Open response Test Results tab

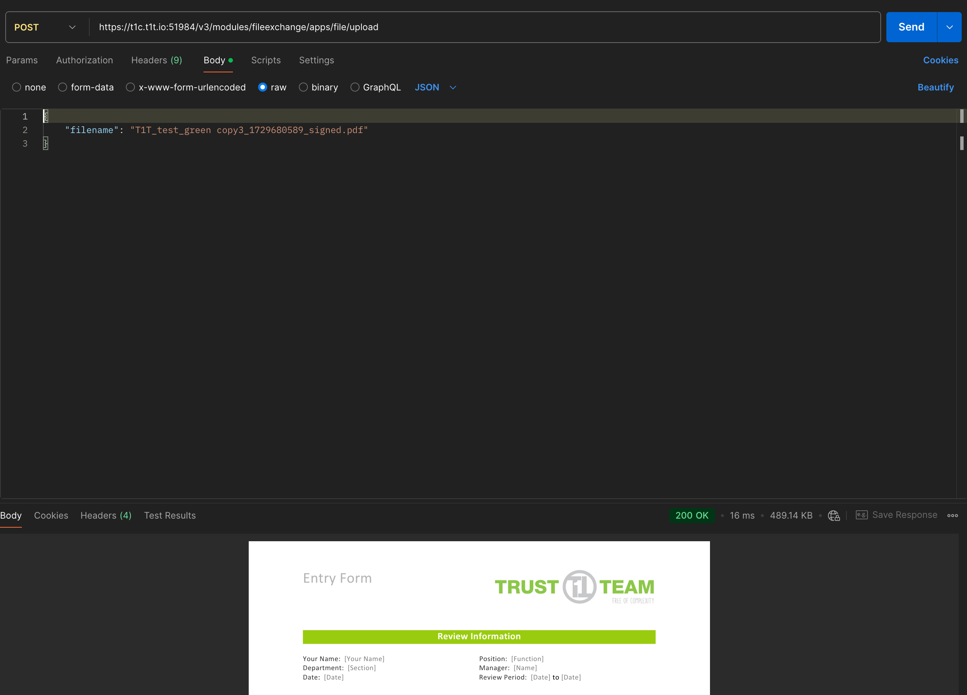tap(170, 516)
